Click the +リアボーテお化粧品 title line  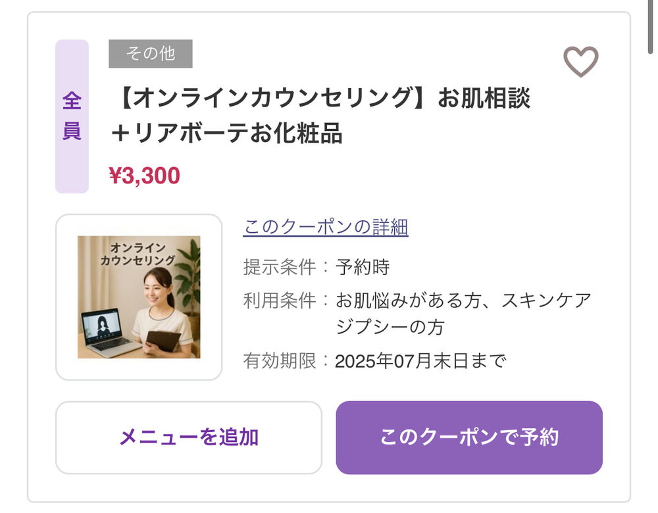226,133
